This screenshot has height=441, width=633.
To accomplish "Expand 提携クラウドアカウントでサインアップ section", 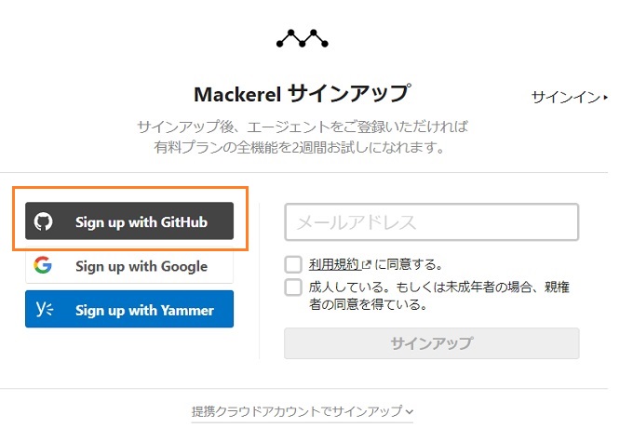I will click(303, 411).
